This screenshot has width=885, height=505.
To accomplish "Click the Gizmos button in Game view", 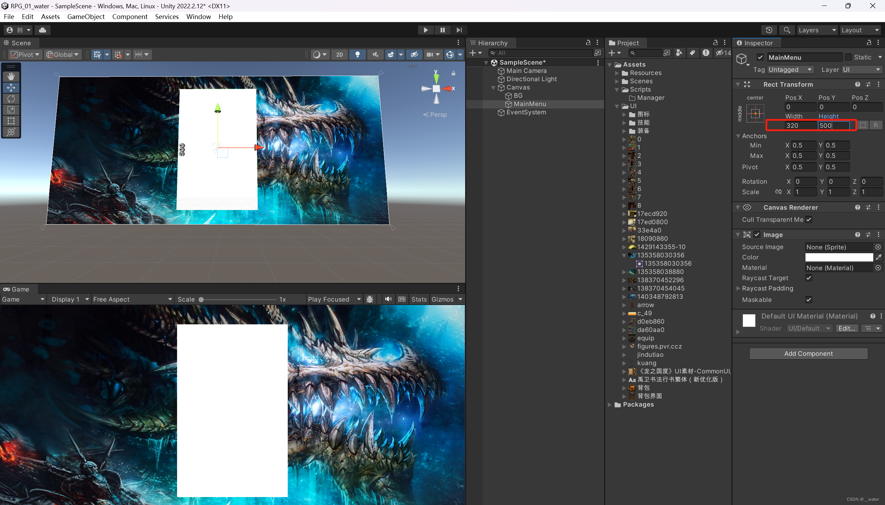I will (x=442, y=299).
